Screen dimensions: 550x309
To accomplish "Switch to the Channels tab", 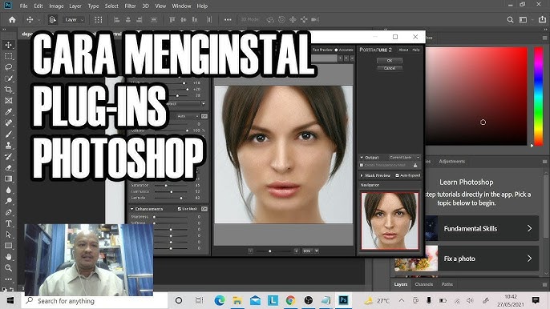I will click(x=423, y=284).
